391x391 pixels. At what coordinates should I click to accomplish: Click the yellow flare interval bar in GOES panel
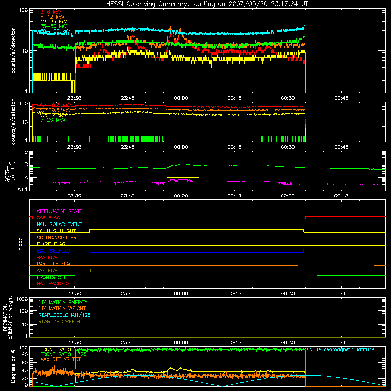click(183, 178)
